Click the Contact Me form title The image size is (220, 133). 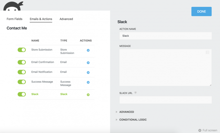tap(17, 28)
